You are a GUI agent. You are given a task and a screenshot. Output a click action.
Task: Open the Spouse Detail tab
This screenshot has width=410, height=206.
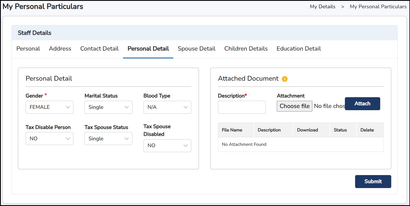pyautogui.click(x=196, y=49)
